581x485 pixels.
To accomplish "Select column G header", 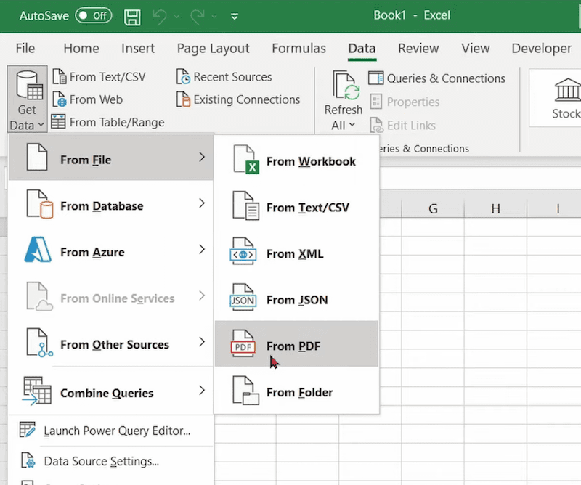I will click(433, 208).
